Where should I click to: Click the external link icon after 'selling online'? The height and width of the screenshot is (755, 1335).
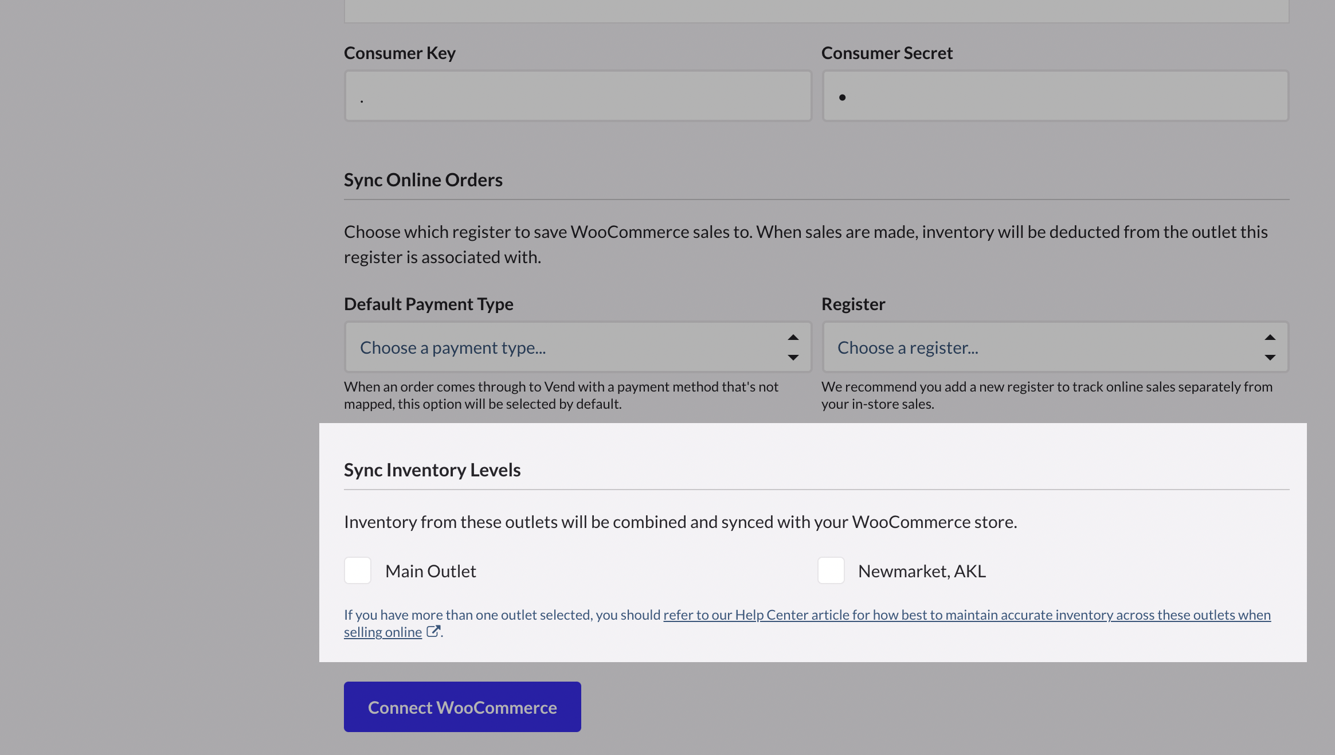pos(433,631)
